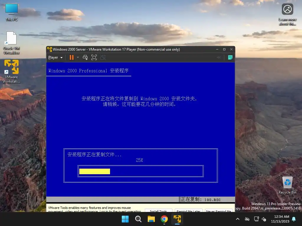
Task: Open taskbar Search
Action: point(138,219)
